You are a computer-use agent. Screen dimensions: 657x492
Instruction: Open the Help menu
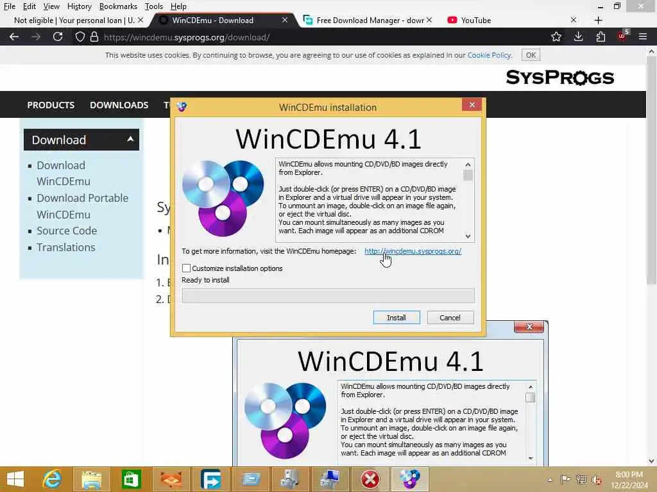[178, 6]
